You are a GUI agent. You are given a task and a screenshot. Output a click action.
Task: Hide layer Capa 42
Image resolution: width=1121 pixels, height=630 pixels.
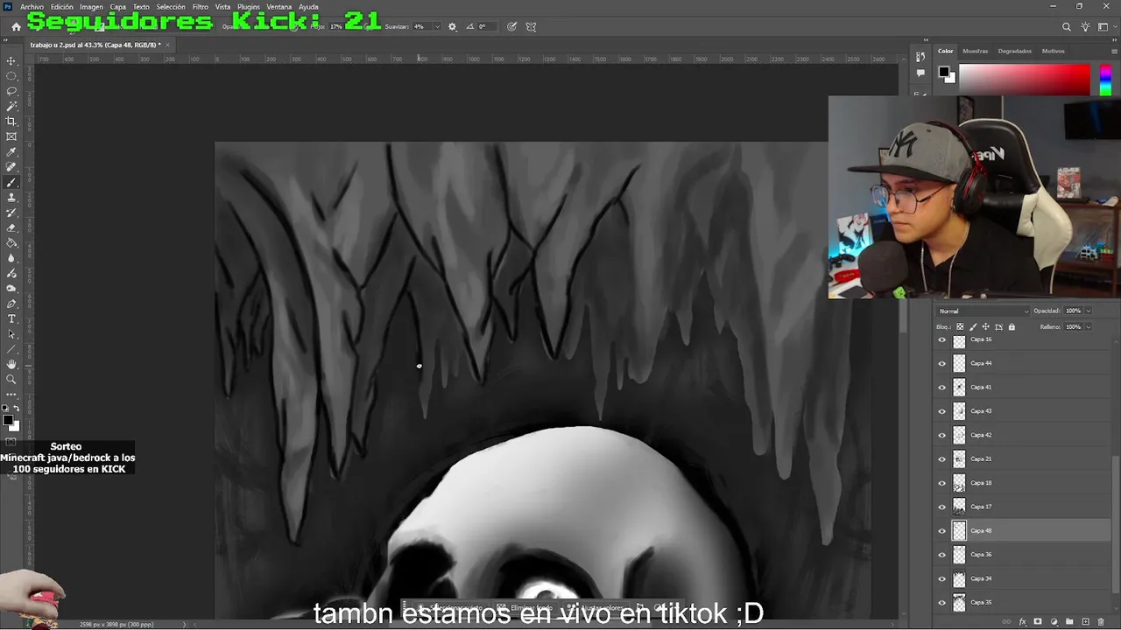coord(942,435)
